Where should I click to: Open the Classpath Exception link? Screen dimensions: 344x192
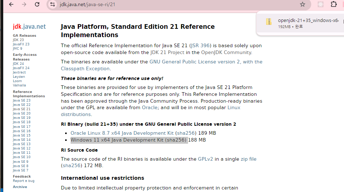tap(85, 69)
